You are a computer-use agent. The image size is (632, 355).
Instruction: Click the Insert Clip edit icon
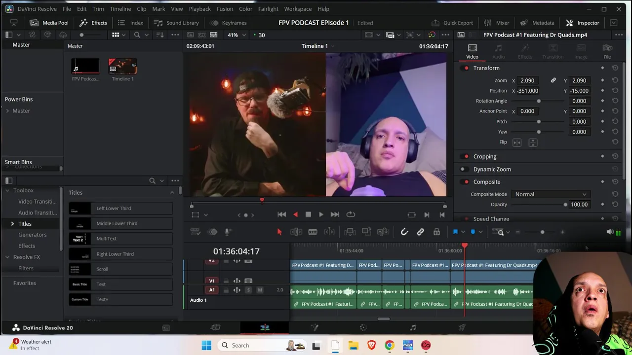click(350, 232)
